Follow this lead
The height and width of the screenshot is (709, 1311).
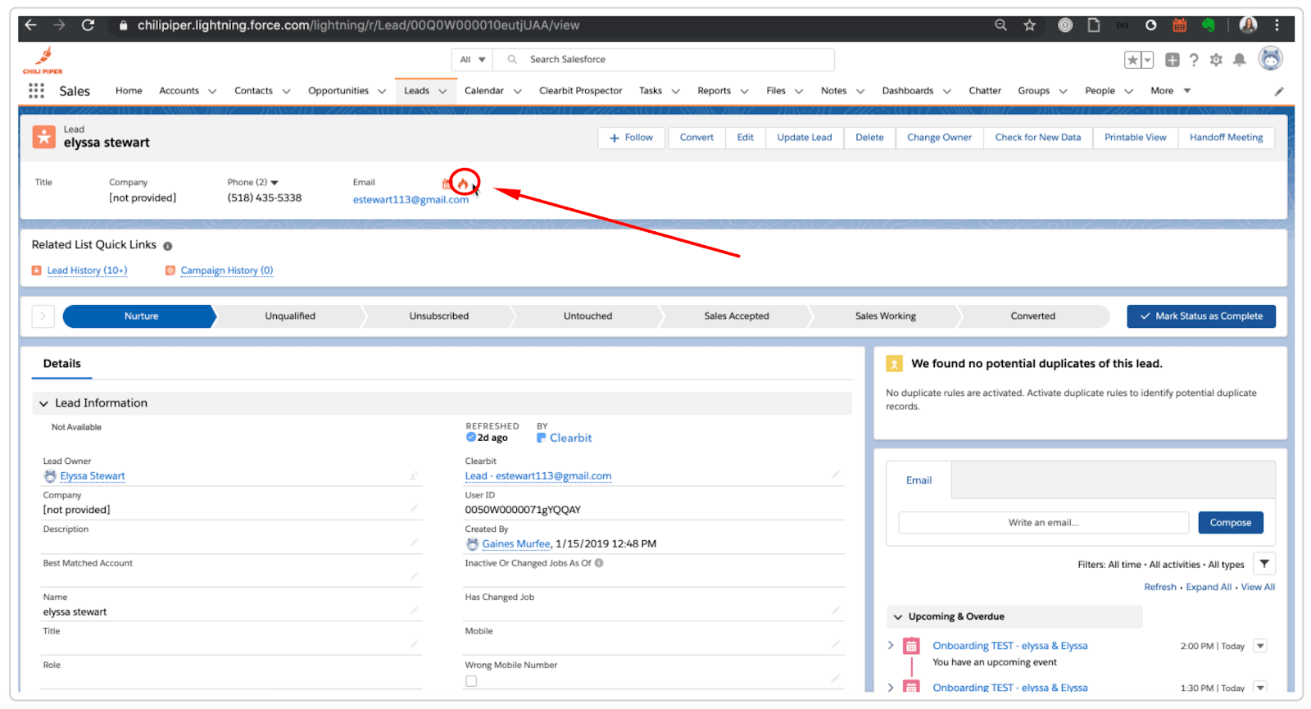pyautogui.click(x=631, y=138)
